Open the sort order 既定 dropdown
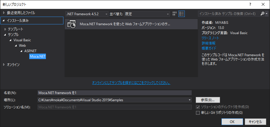 147,14
